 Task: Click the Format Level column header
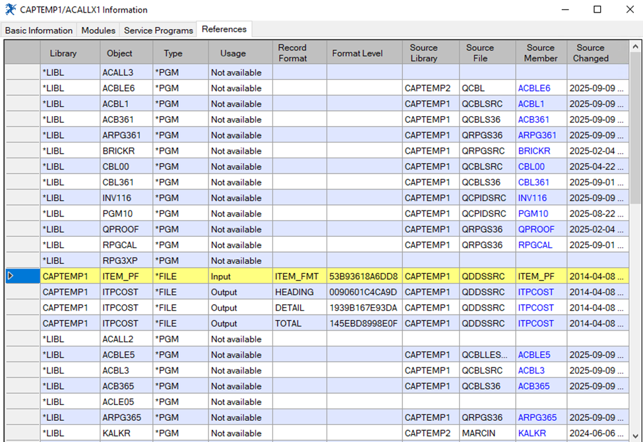357,53
